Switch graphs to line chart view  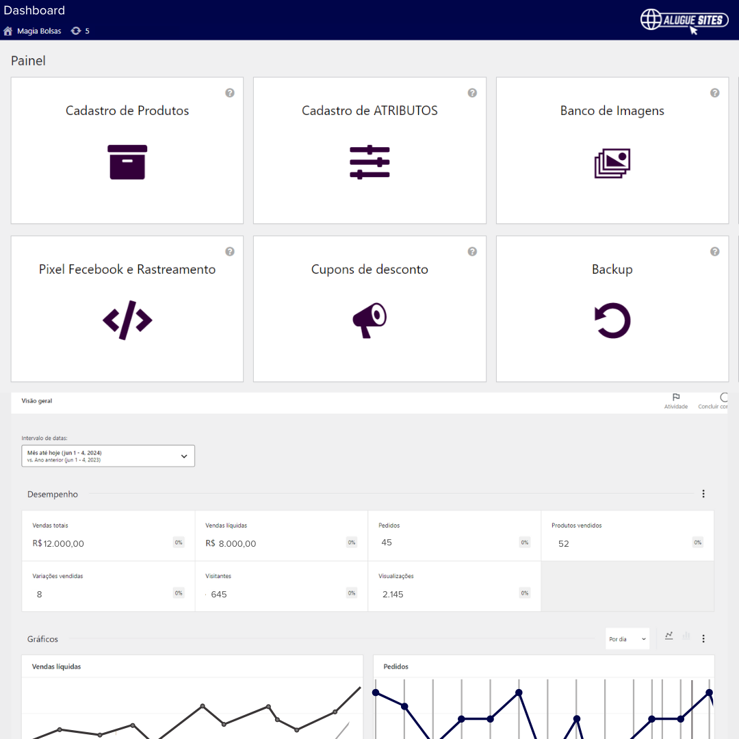[669, 636]
